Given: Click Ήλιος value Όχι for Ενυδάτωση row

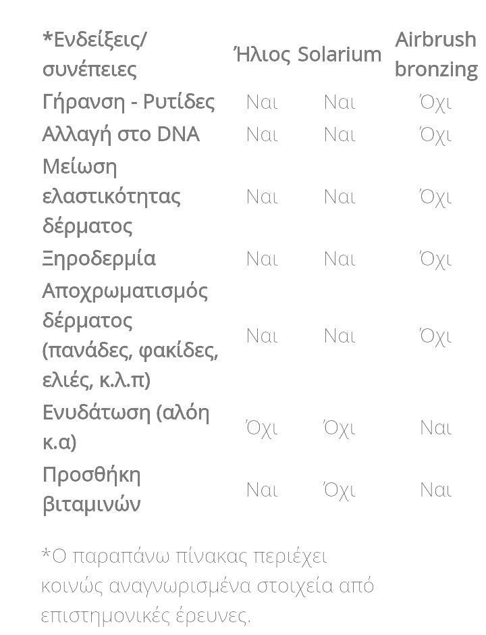Looking at the screenshot, I should (x=262, y=428).
